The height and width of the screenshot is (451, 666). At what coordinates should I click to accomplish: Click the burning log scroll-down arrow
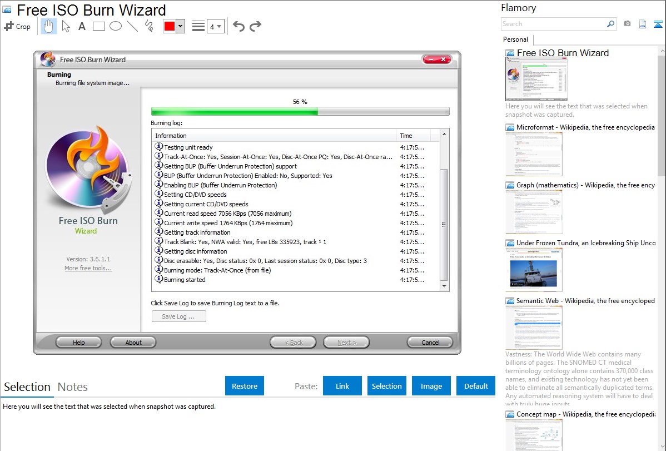444,286
